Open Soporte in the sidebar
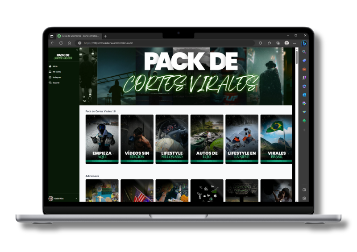357x252 pixels. click(56, 83)
